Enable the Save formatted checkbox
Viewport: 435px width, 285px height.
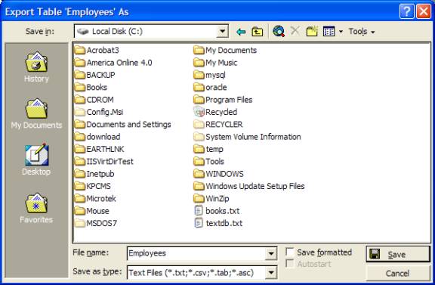coord(290,252)
